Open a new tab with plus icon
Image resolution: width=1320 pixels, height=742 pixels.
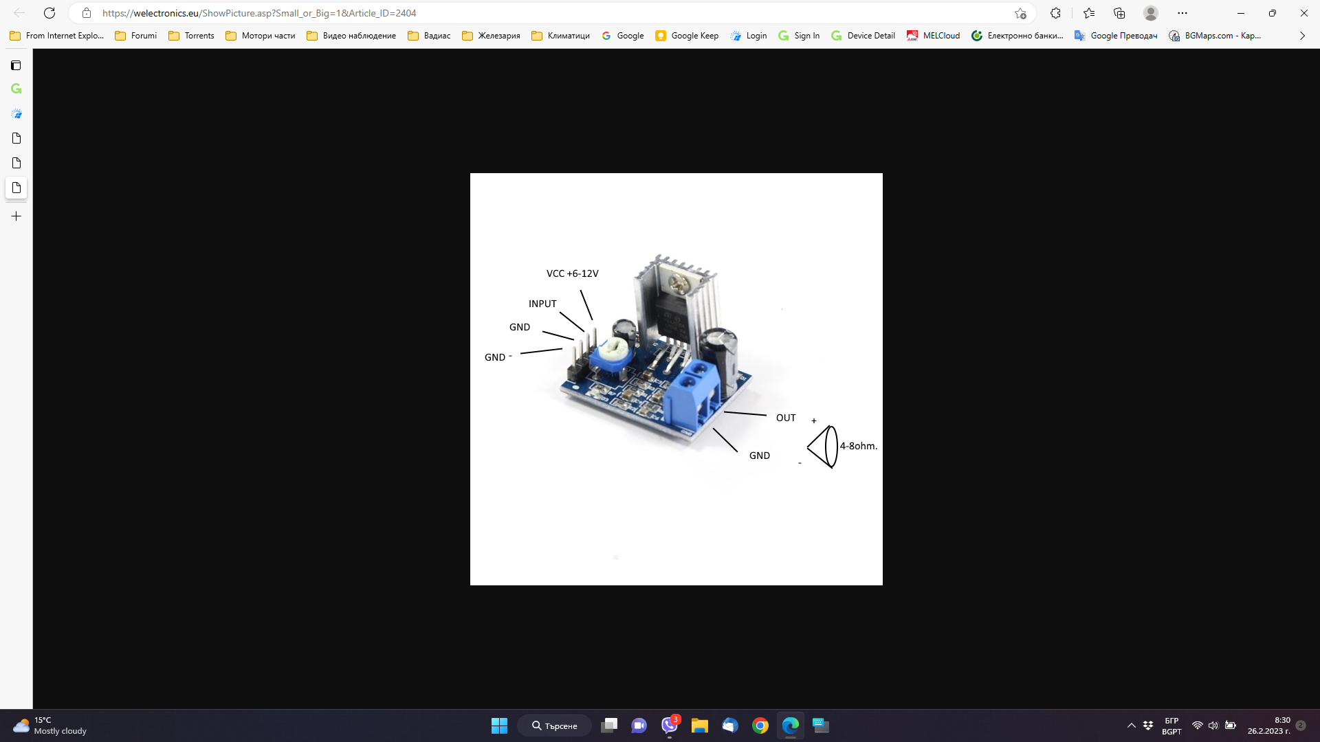coord(16,216)
